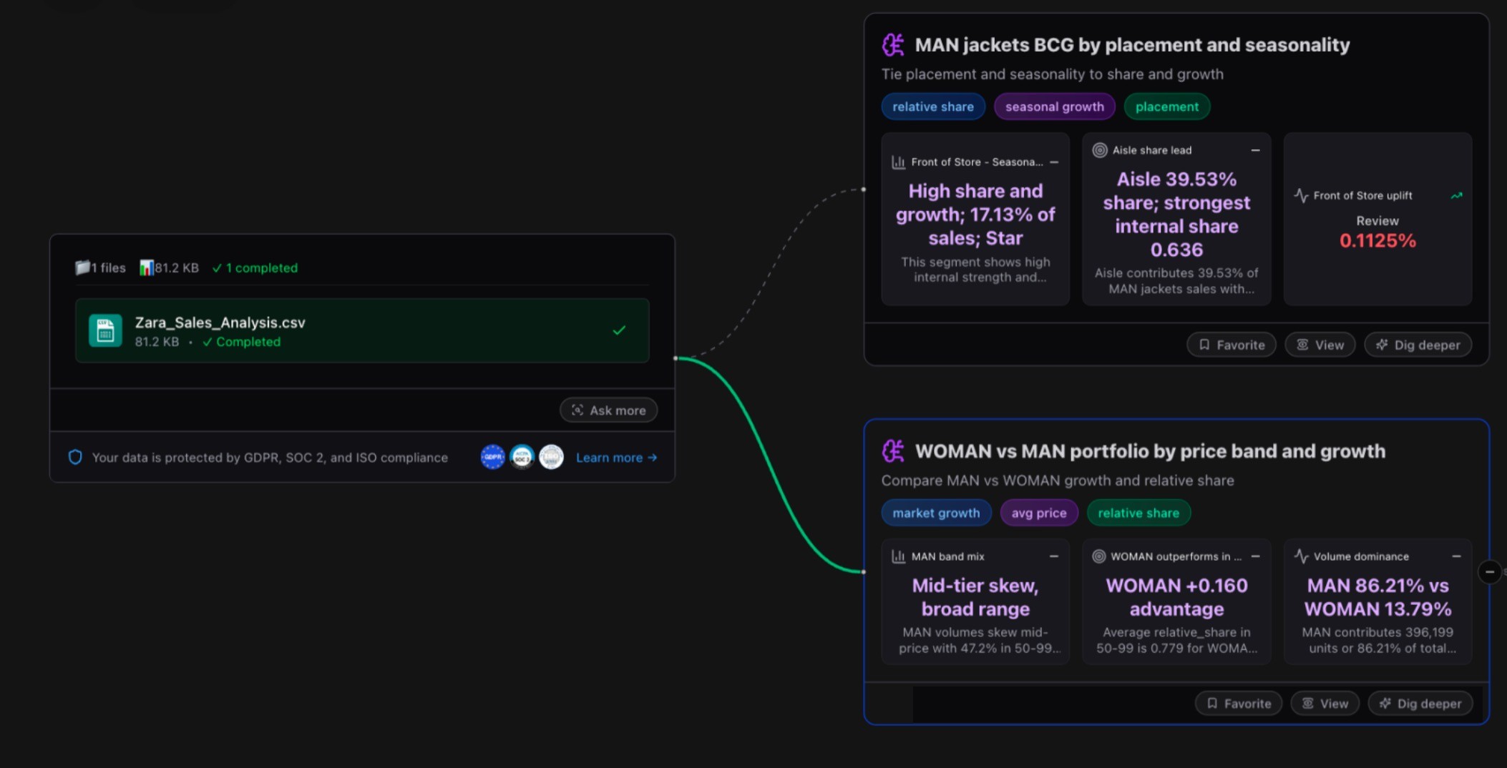The width and height of the screenshot is (1507, 768).
Task: Click the target icon on WOMAN outperforms card
Action: 1099,556
